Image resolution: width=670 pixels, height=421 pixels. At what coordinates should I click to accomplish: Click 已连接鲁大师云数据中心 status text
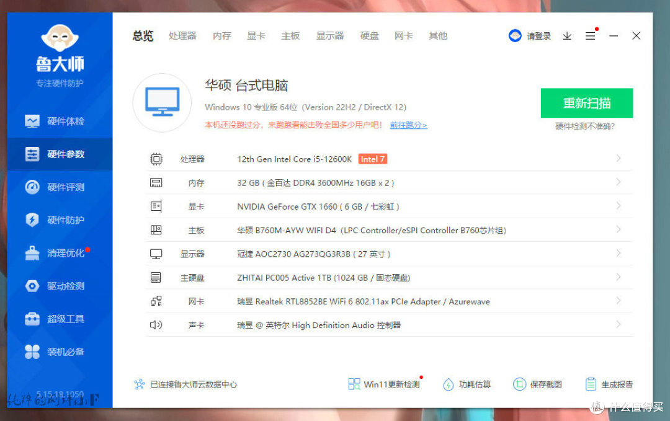tap(194, 384)
